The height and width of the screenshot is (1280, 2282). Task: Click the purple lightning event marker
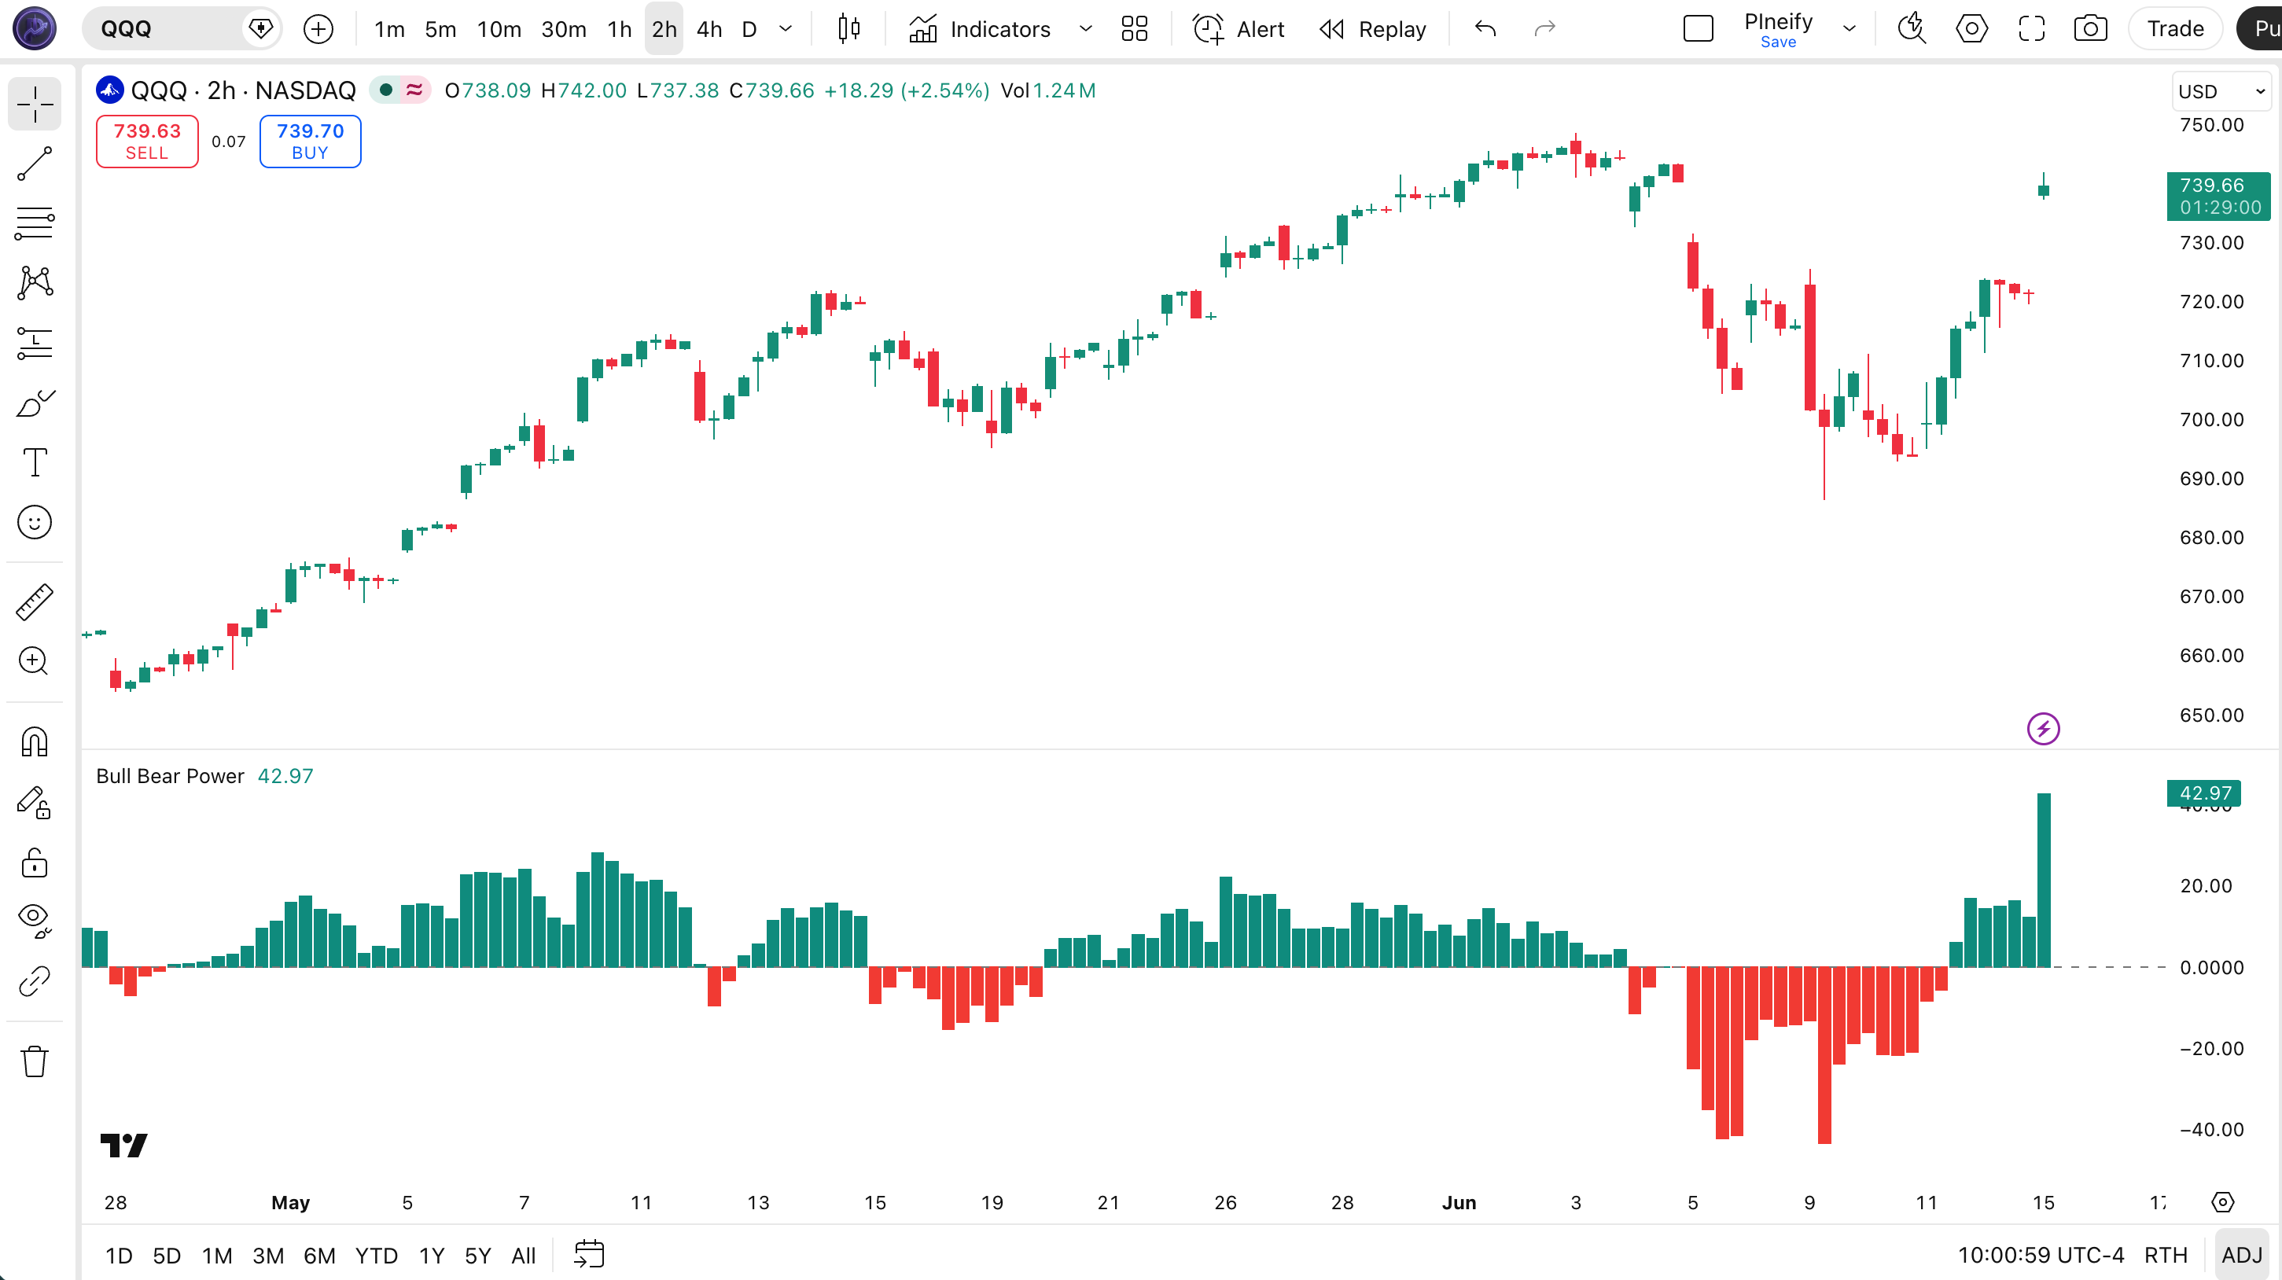(x=2043, y=729)
